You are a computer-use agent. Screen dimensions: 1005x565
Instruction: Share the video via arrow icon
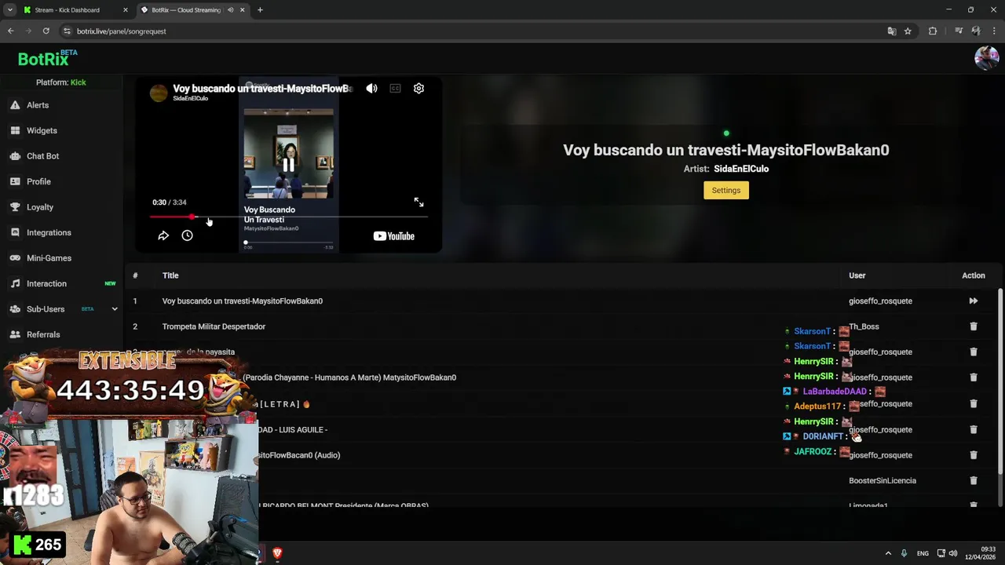tap(163, 235)
